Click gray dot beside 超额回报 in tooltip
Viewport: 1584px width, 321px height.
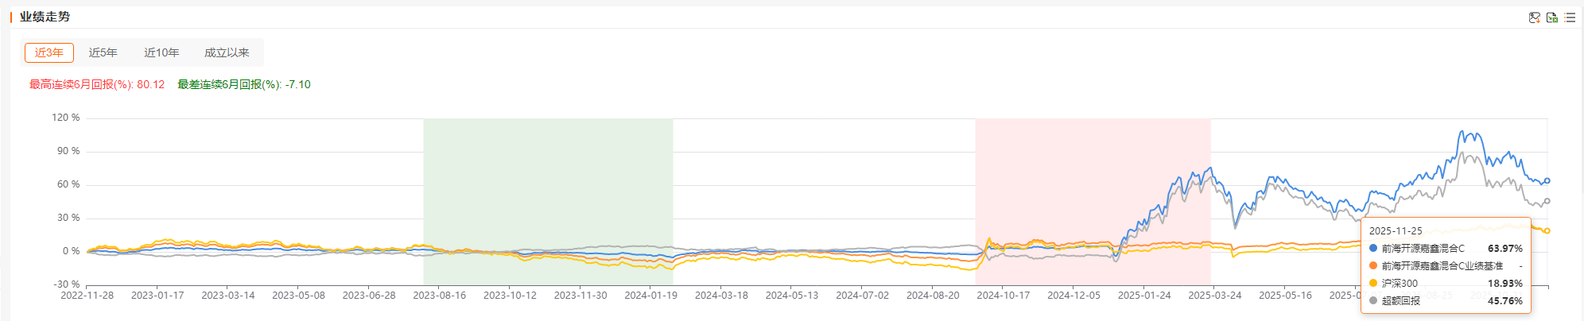click(x=1373, y=300)
